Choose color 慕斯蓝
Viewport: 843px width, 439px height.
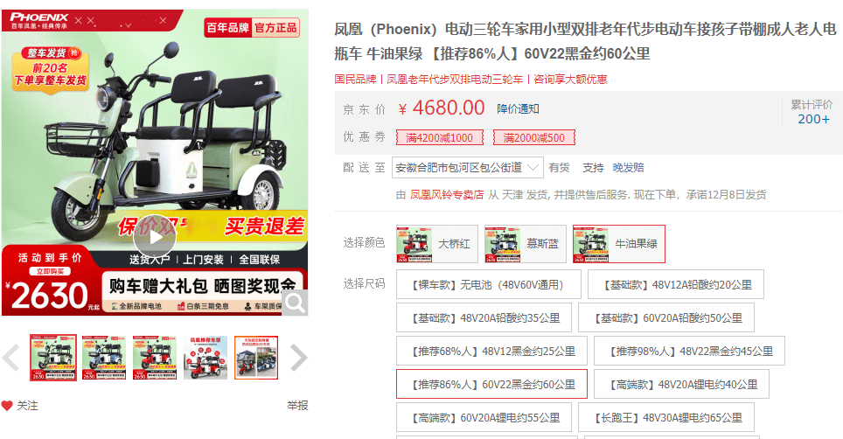click(x=526, y=243)
